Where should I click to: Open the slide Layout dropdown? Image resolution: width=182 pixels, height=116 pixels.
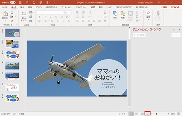[x=31, y=13]
